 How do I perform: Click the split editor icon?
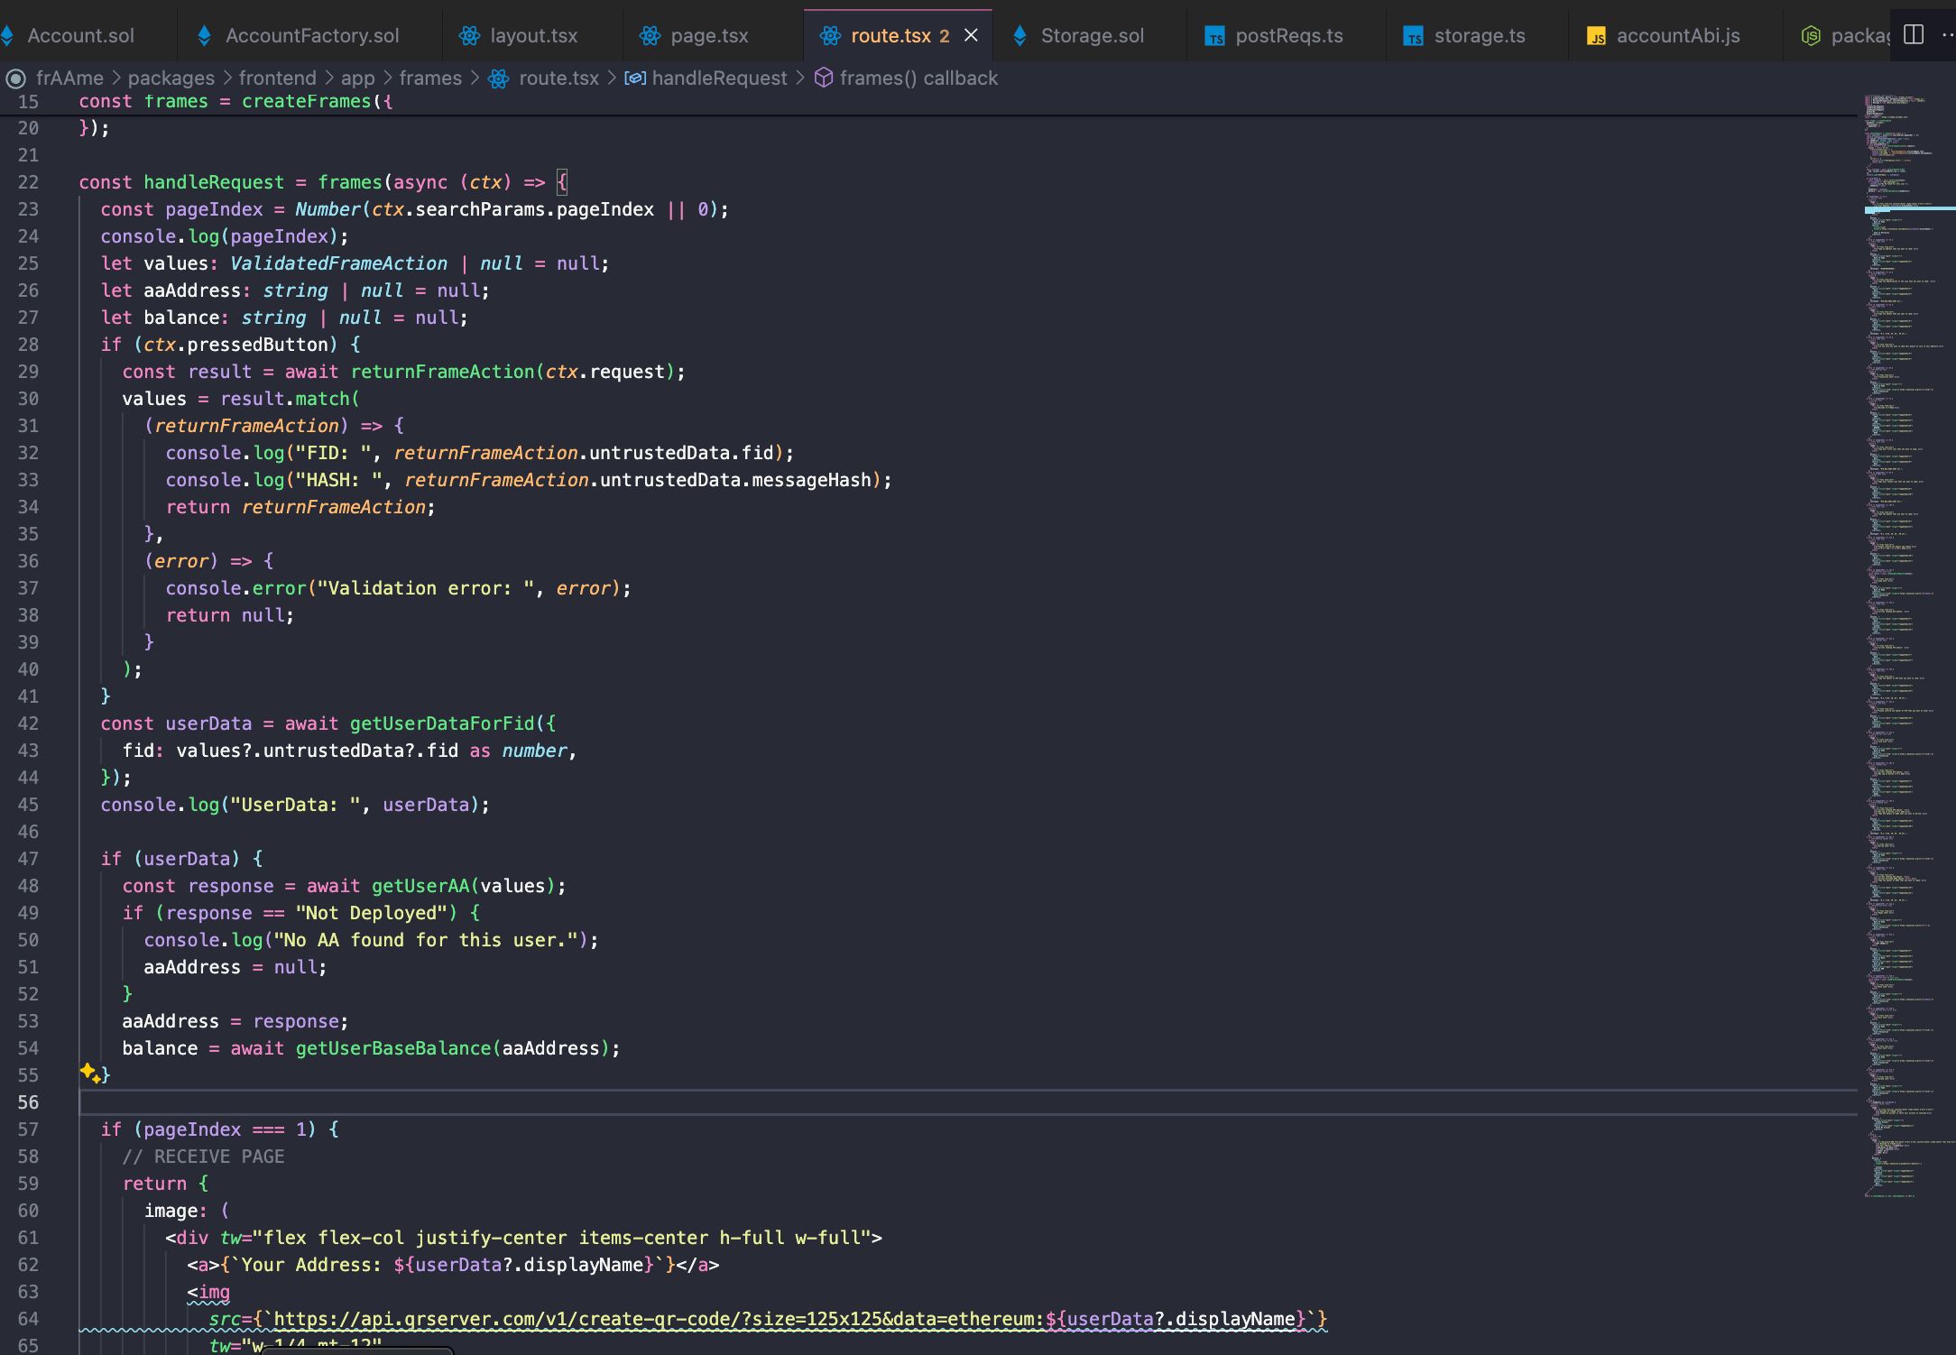(x=1914, y=34)
